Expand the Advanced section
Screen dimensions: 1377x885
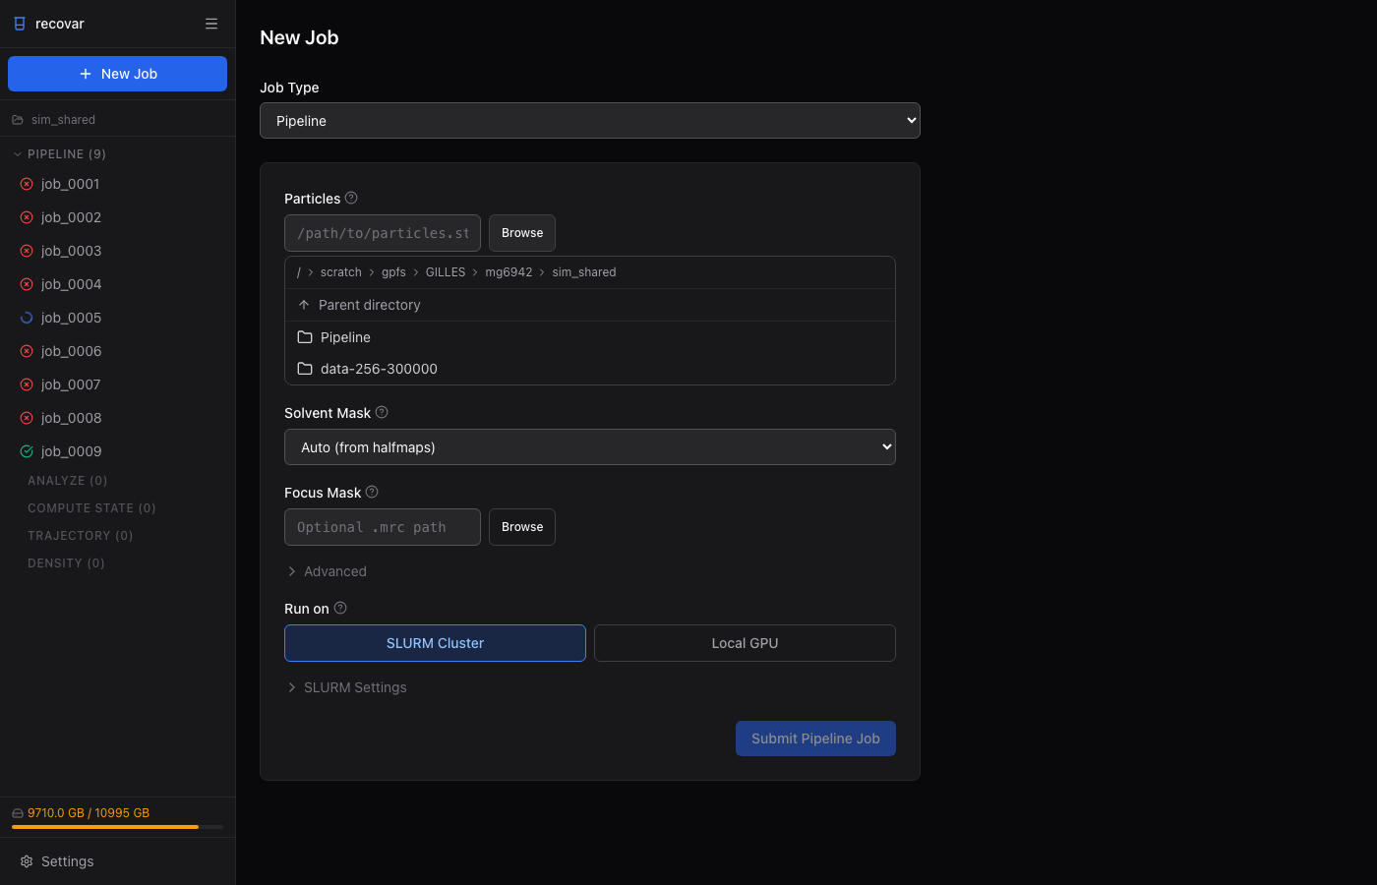pyautogui.click(x=327, y=571)
